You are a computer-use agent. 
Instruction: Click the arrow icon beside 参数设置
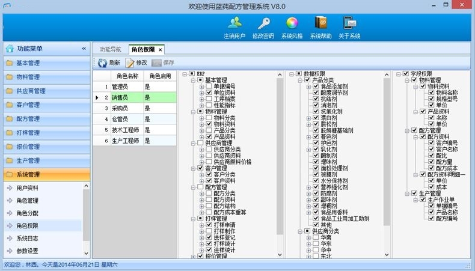pyautogui.click(x=10, y=251)
